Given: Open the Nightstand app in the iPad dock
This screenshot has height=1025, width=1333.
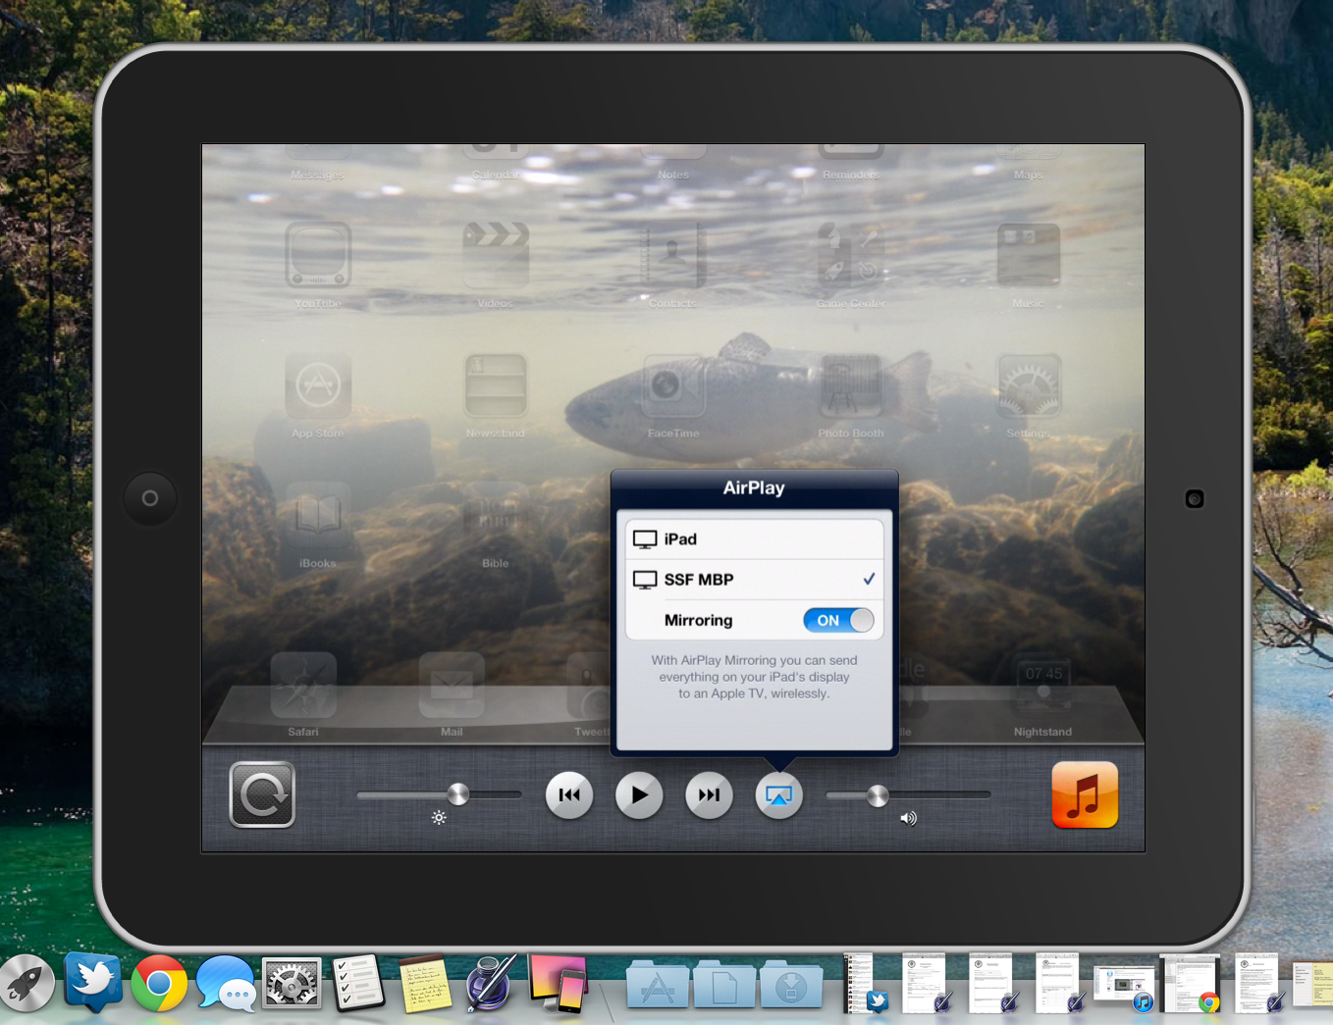Looking at the screenshot, I should [x=1042, y=685].
